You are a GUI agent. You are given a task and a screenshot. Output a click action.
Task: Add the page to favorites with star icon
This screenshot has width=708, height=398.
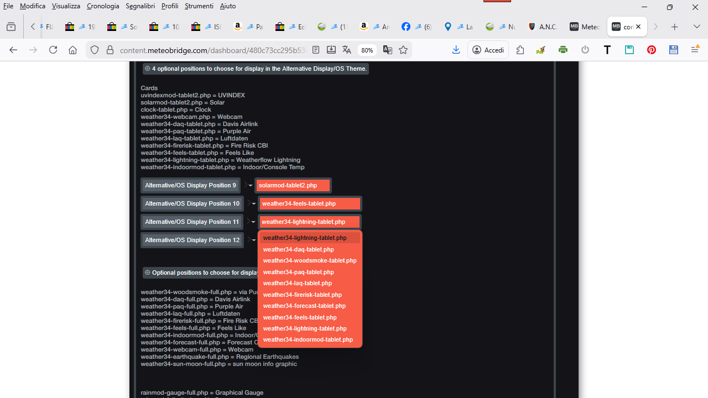403,50
